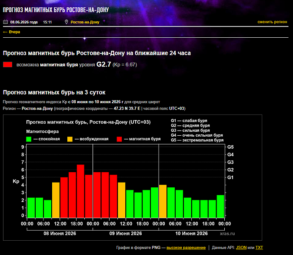Click the (Kp = 6.67) value
The height and width of the screenshot is (255, 293).
click(x=125, y=65)
